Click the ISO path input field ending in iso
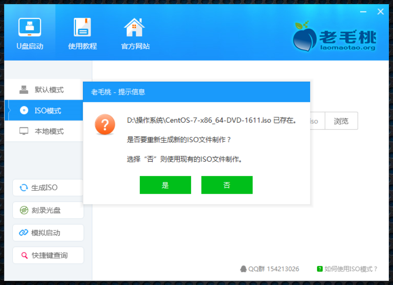This screenshot has height=285, width=393. pyautogui.click(x=317, y=121)
